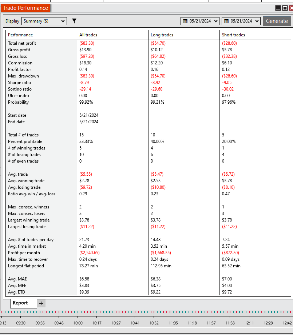Viewport: 293px width, 335px height.
Task: Select Avg. winning trade value $2.78
Action: pos(84,181)
